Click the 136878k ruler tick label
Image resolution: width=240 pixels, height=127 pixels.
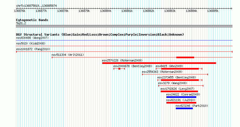(x=63, y=11)
